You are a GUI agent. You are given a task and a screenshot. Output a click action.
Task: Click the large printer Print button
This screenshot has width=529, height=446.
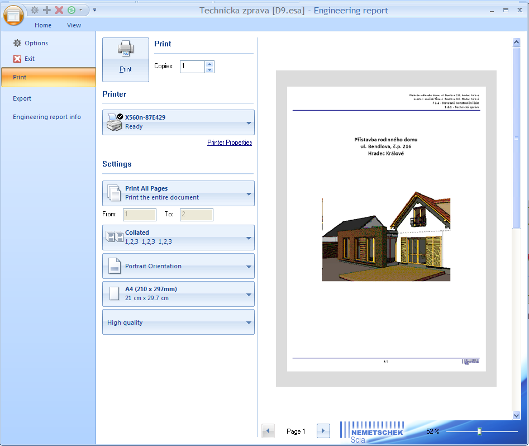pyautogui.click(x=126, y=60)
